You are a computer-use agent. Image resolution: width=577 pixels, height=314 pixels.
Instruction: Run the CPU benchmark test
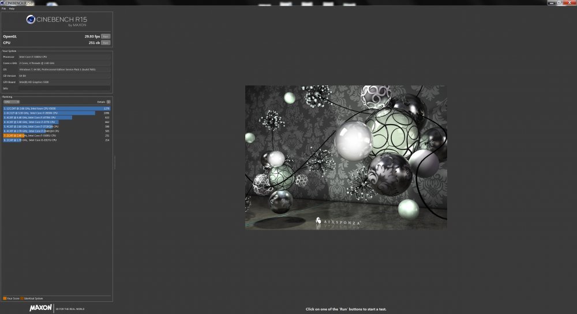(x=106, y=43)
